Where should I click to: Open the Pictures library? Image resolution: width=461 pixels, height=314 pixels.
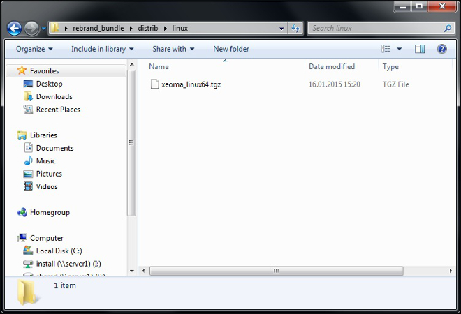click(x=49, y=174)
